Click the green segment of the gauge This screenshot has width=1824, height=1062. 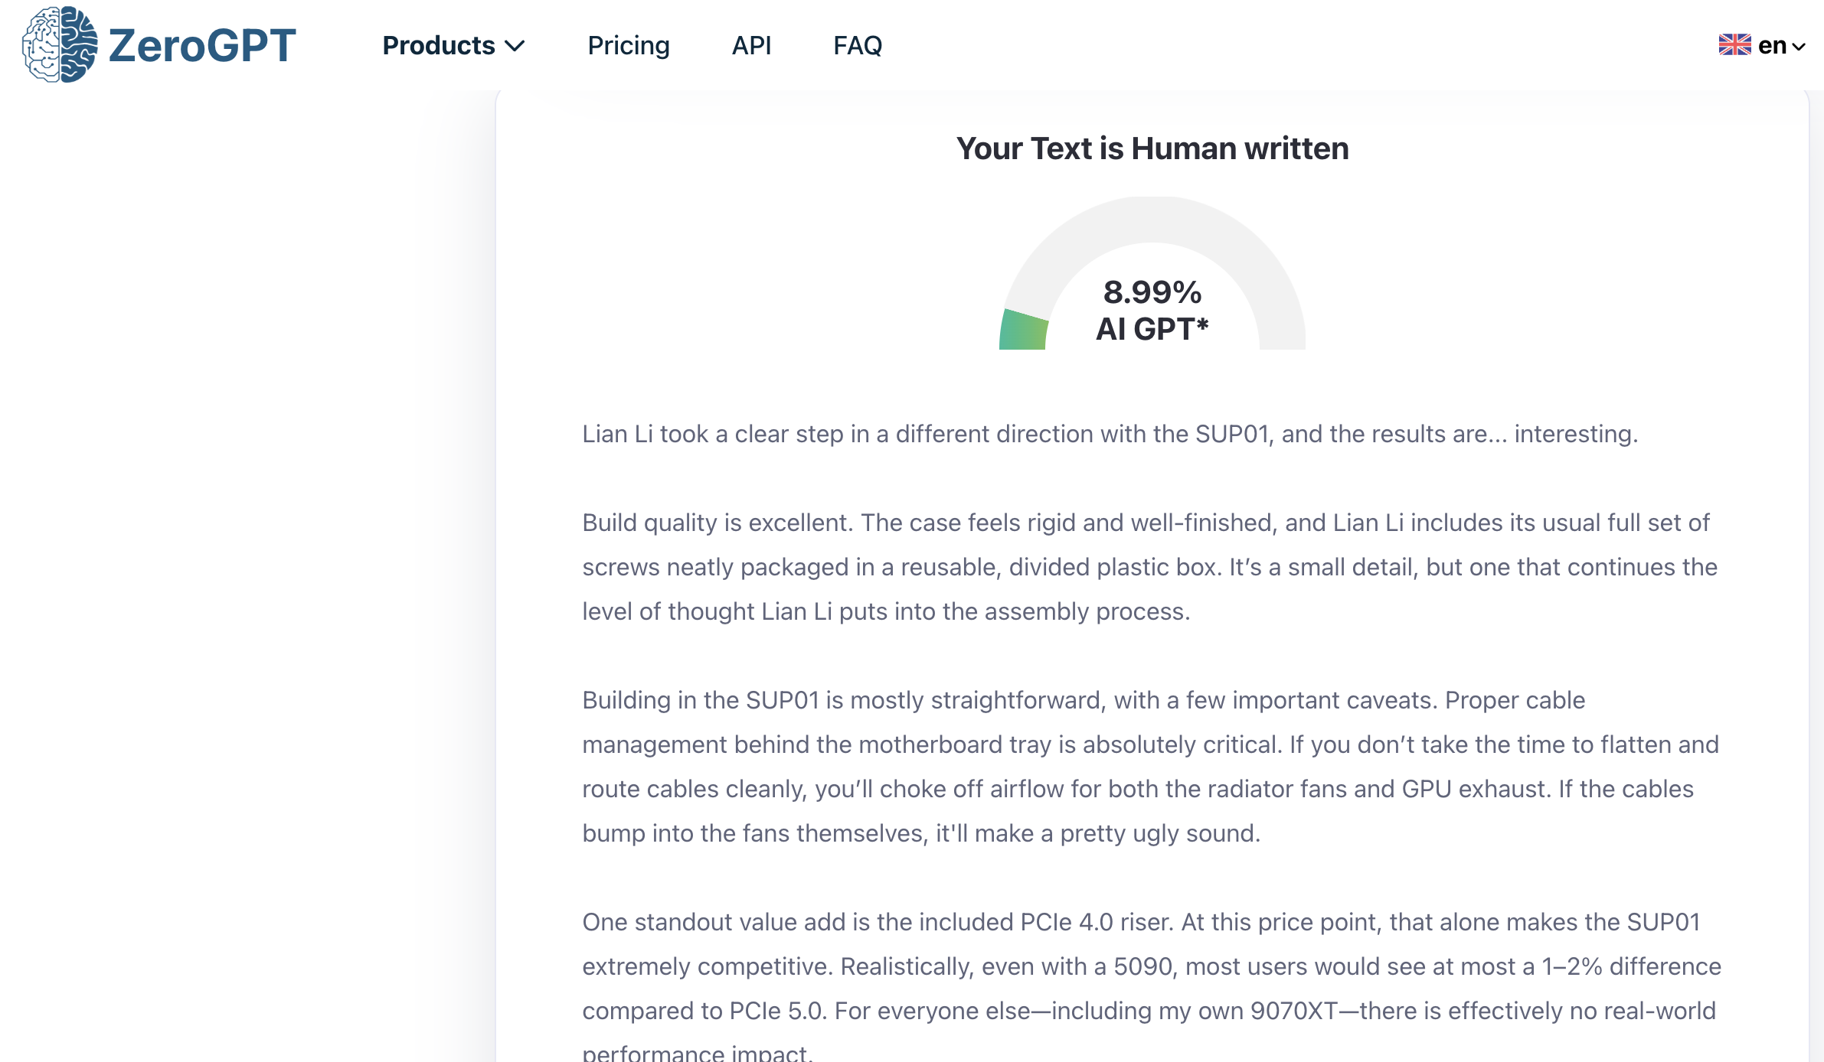[1024, 331]
